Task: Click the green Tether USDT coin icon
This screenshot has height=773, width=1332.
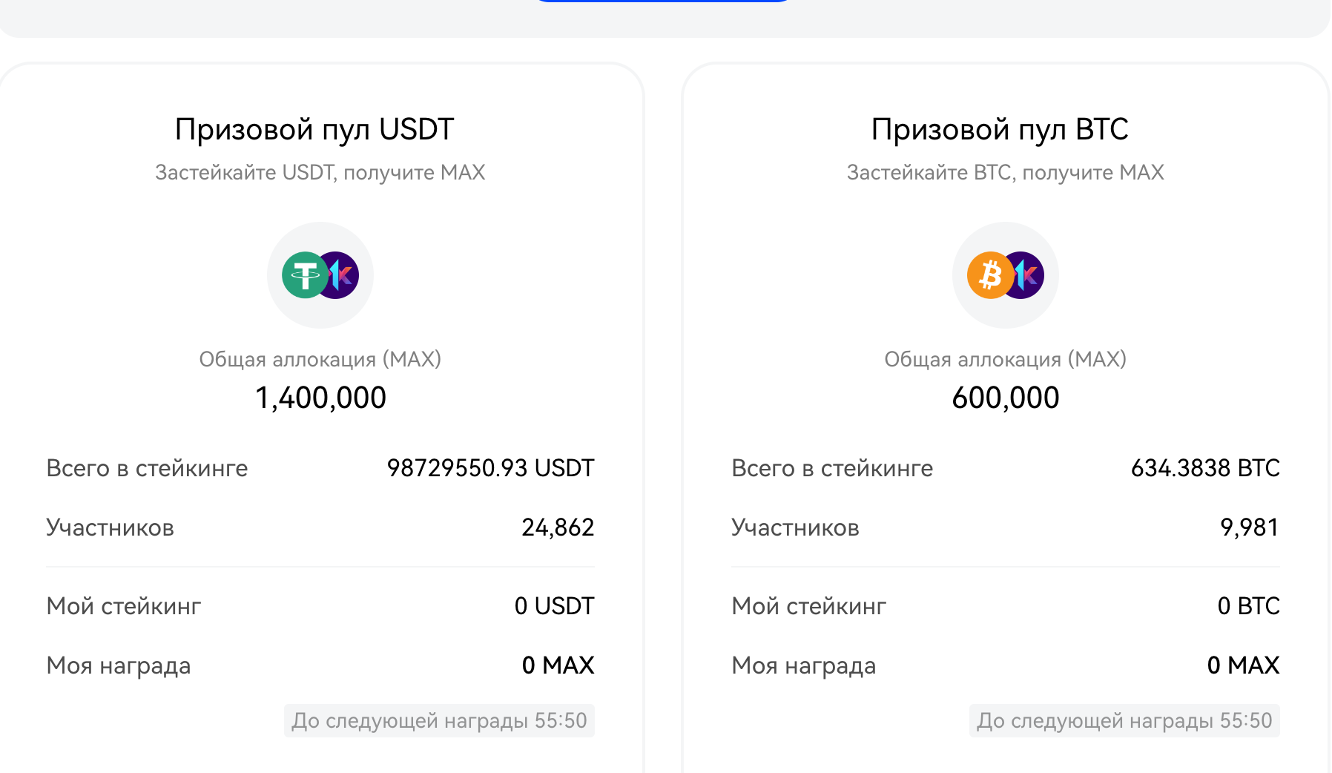Action: [305, 275]
